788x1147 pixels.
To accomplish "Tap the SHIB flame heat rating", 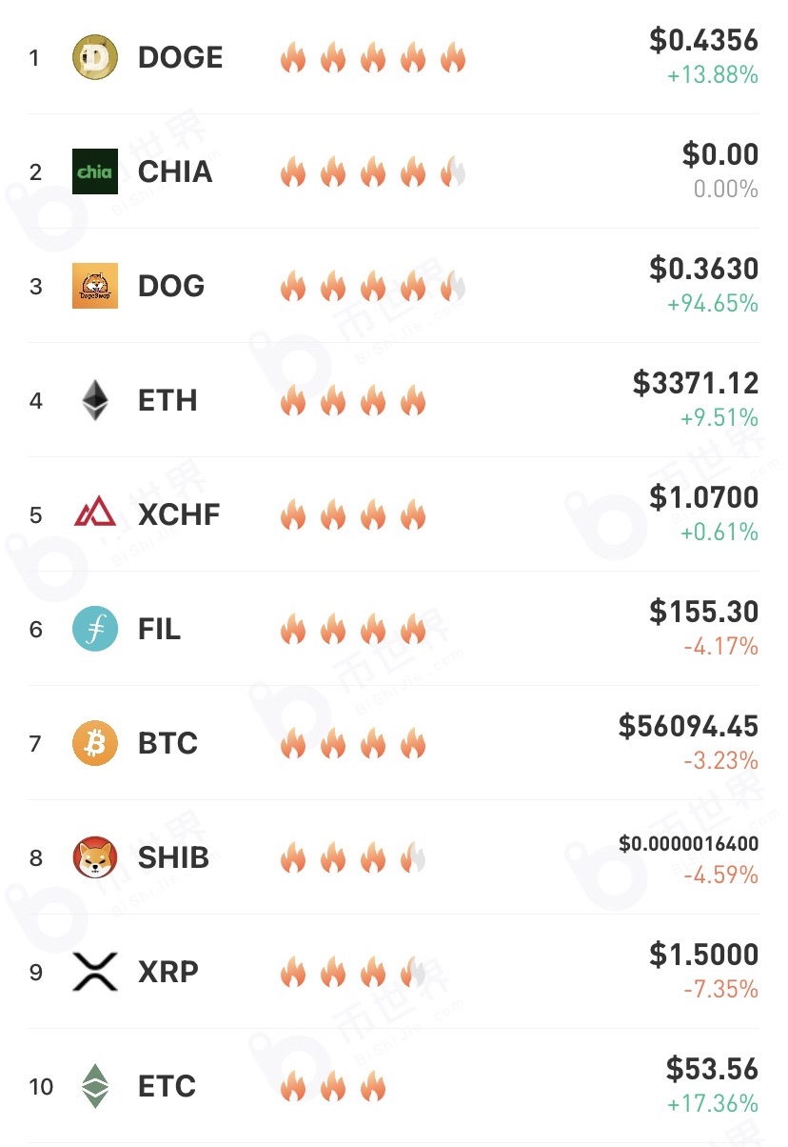I will 352,858.
